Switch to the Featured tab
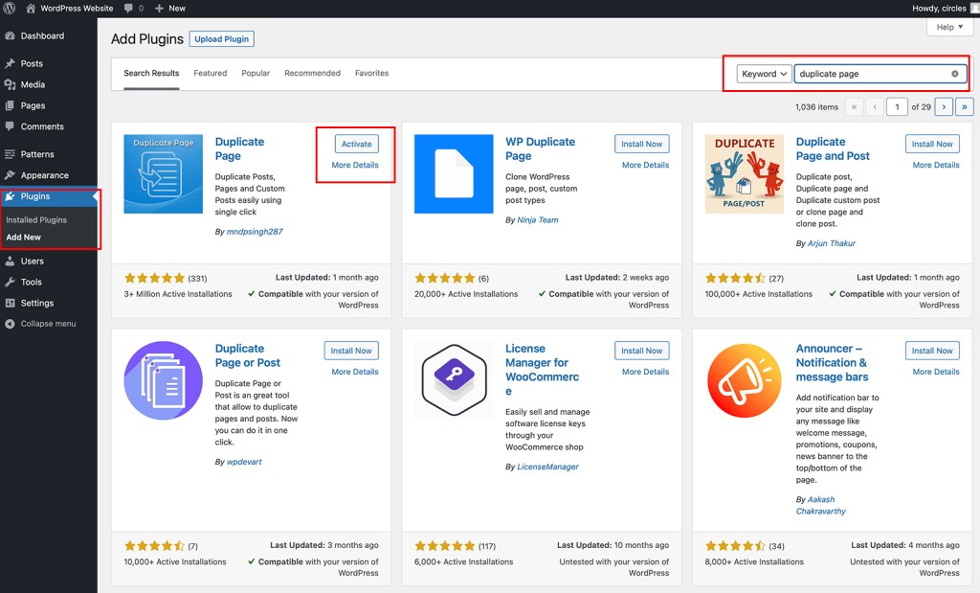980x593 pixels. [x=210, y=73]
